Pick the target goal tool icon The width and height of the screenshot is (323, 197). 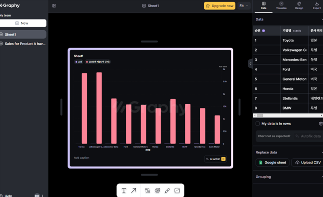coord(157,191)
